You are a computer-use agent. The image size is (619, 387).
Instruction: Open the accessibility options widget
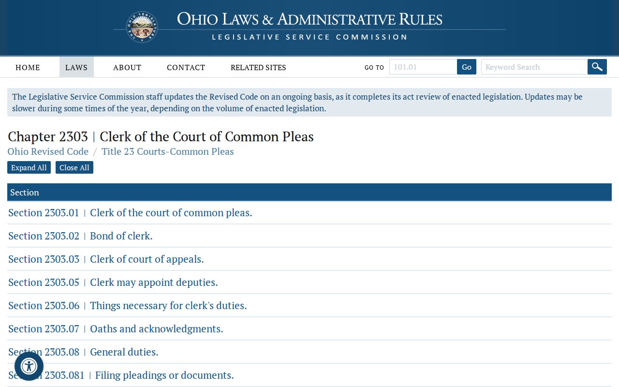[x=29, y=366]
